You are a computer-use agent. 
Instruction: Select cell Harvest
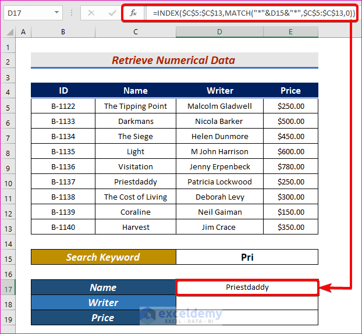[136, 227]
